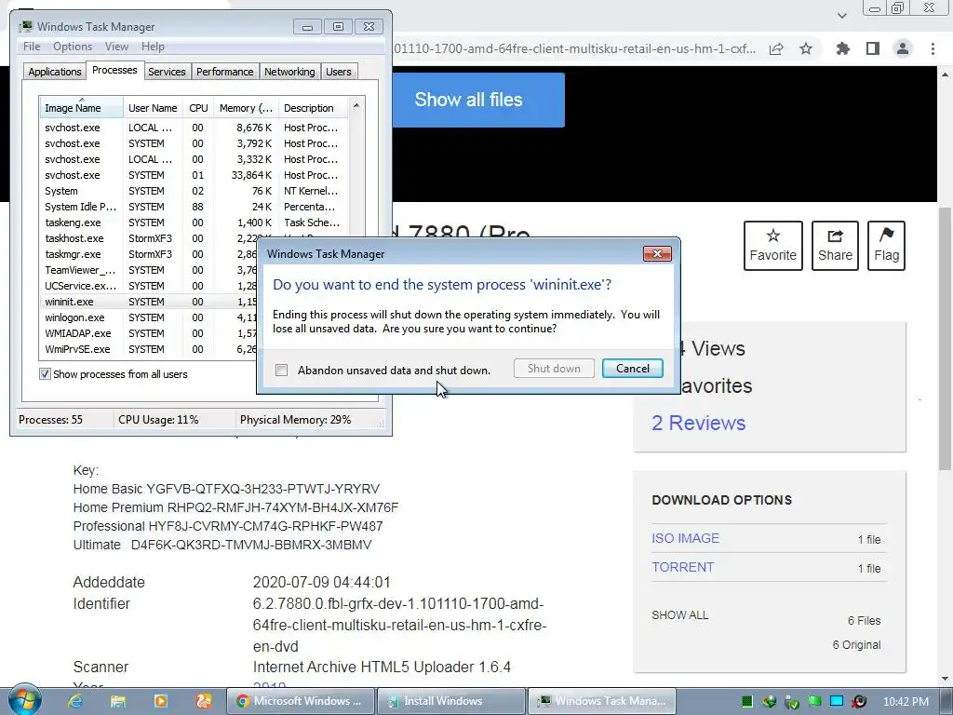Click the green flag tray icon
This screenshot has width=953, height=715.
813,702
